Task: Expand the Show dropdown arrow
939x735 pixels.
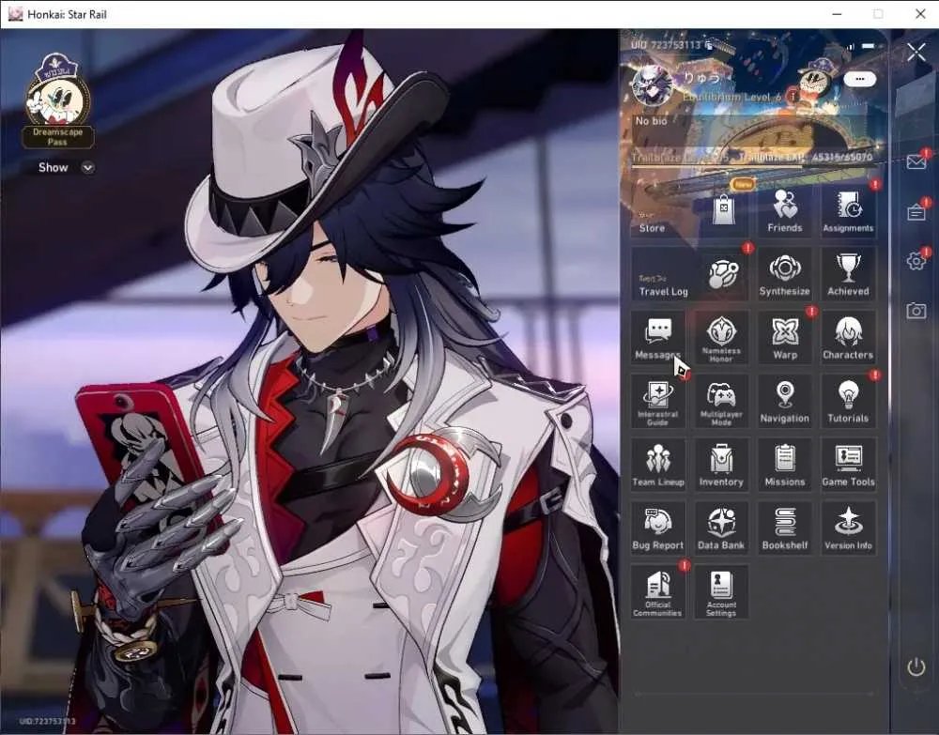Action: click(88, 168)
